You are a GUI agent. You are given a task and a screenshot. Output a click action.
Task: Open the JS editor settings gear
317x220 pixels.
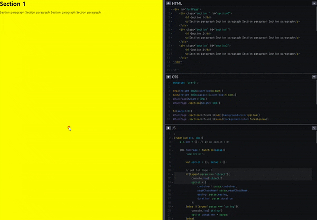(169, 128)
